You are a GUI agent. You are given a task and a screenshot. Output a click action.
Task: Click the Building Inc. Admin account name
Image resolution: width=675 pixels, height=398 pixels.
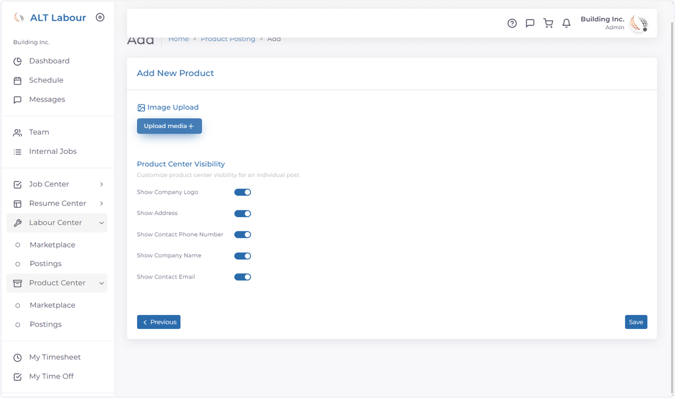[x=602, y=23]
